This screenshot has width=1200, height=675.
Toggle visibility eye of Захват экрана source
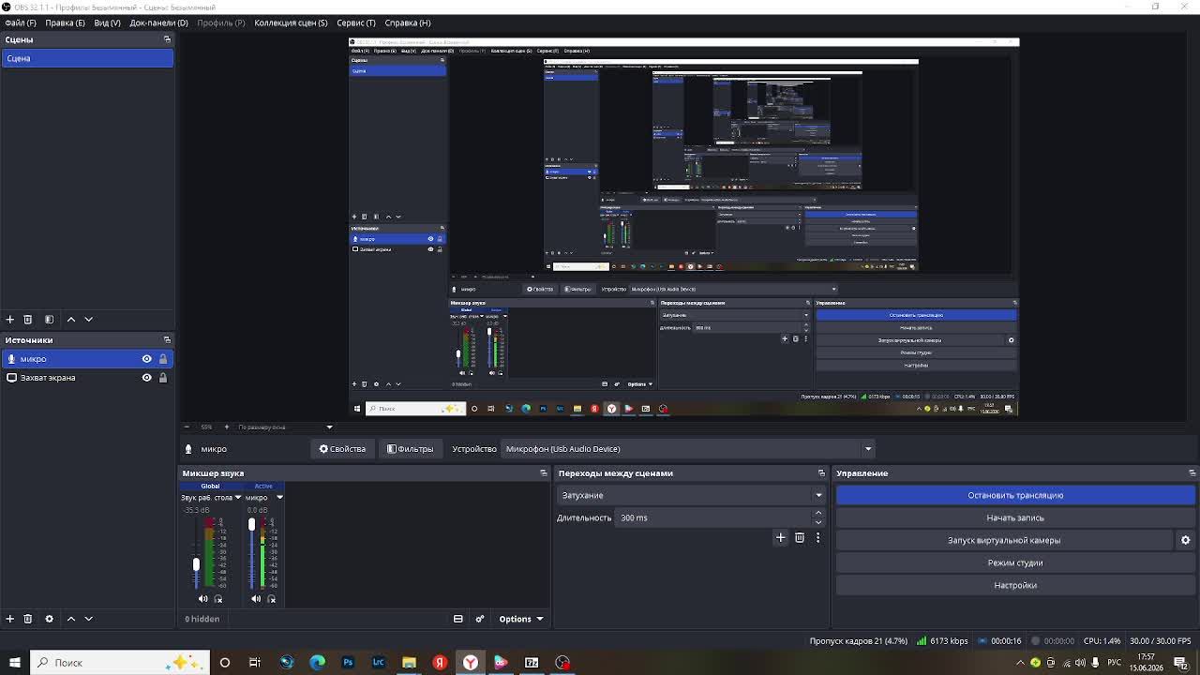pyautogui.click(x=146, y=378)
